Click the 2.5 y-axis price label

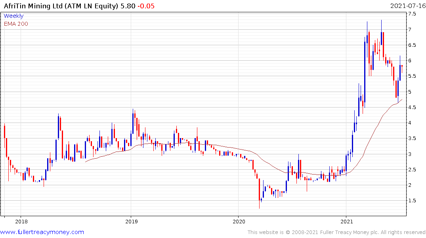pyautogui.click(x=412, y=170)
